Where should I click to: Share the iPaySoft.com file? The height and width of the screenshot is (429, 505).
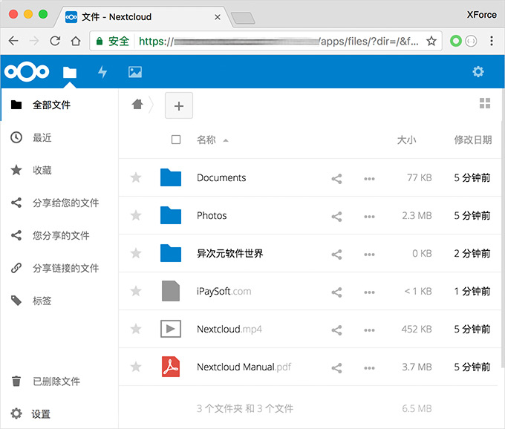[x=336, y=292]
